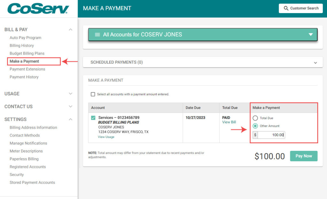Open Paperless Billing settings

(24, 159)
